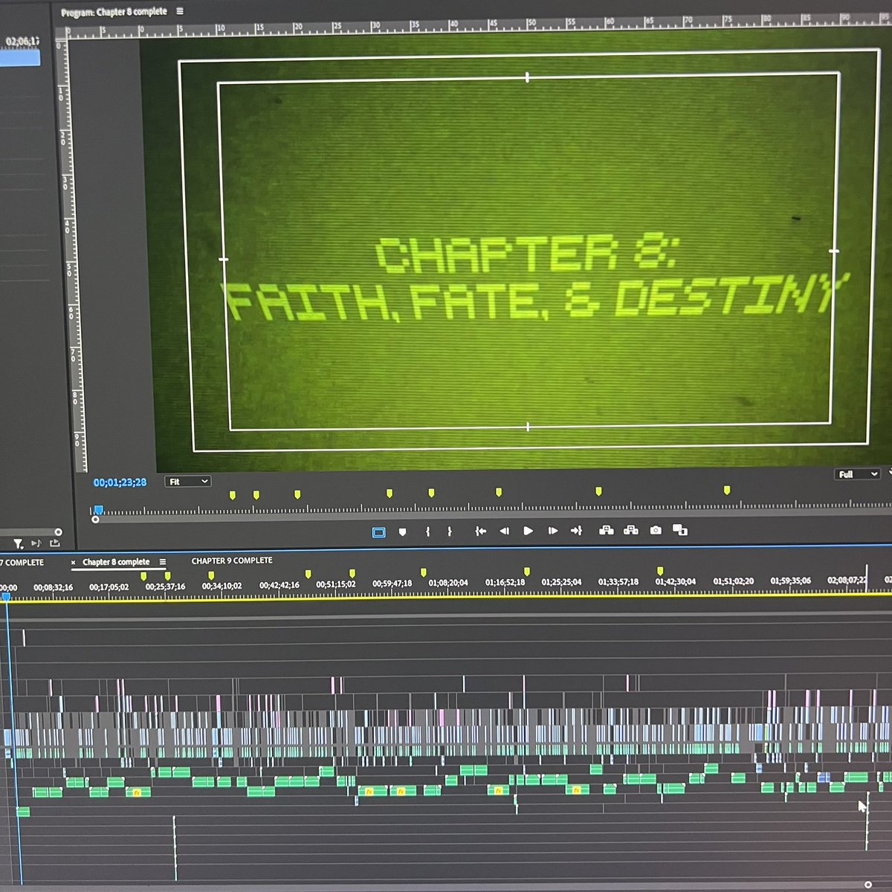Click the Program: Chapter 8 complete panel title
This screenshot has width=892, height=892.
pos(114,12)
